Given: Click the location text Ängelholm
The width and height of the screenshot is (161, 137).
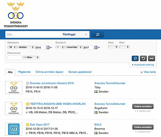Looking at the screenshot, I should pyautogui.click(x=101, y=108).
